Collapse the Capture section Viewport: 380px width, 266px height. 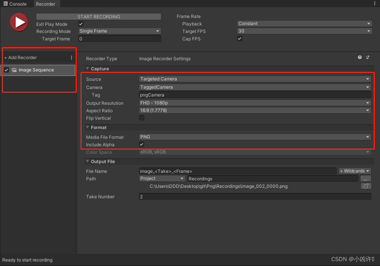pyautogui.click(x=87, y=68)
